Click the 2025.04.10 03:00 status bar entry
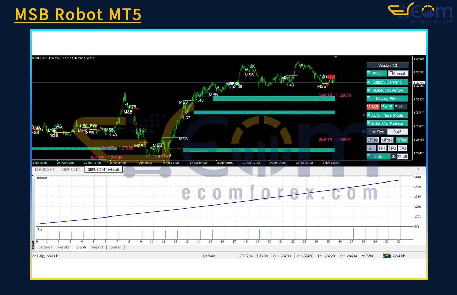This screenshot has height=295, width=457. pos(254,256)
